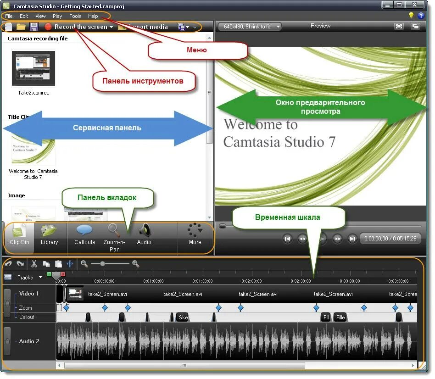Open the Produce and share dropdown
The image size is (435, 379).
(184, 27)
